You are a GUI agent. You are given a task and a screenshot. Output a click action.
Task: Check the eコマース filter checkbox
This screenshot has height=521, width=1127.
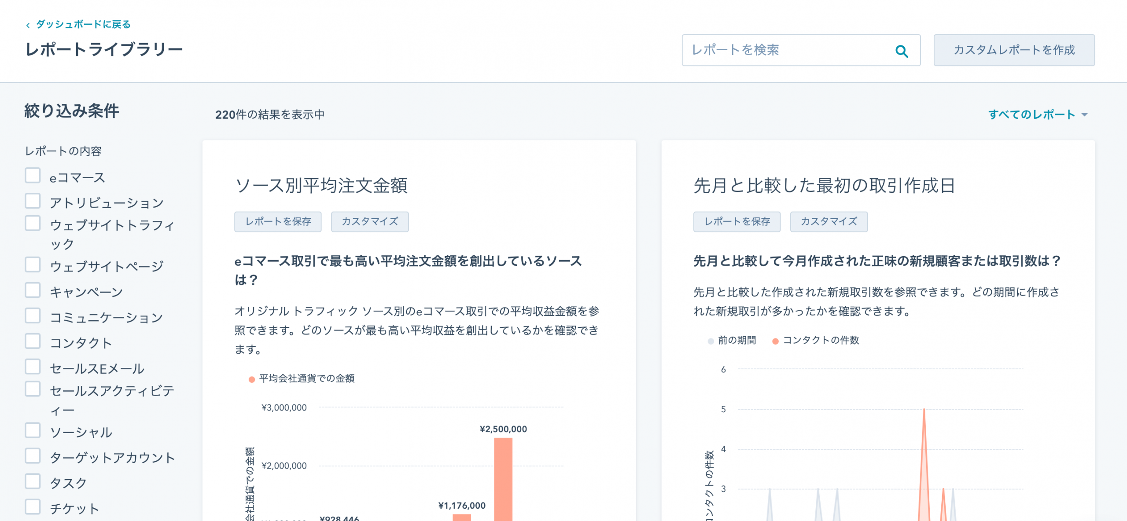pyautogui.click(x=33, y=176)
